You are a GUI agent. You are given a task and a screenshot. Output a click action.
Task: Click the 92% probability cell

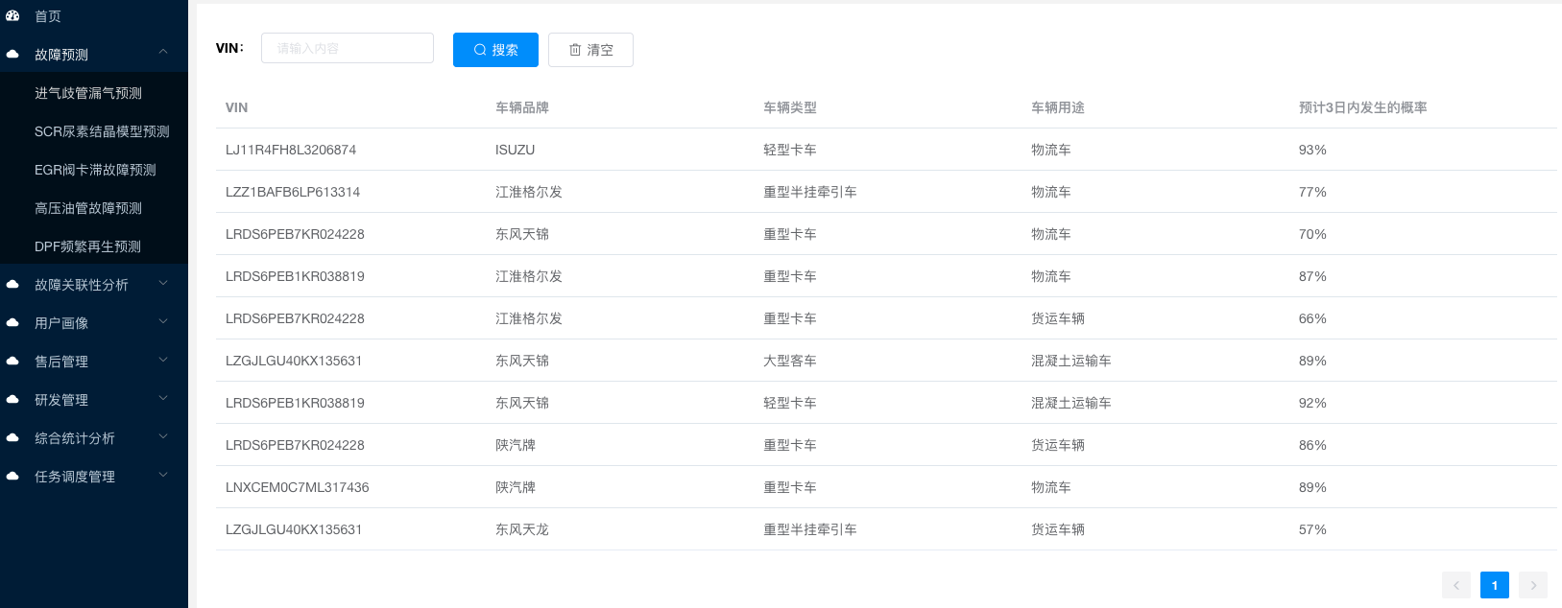tap(1312, 403)
